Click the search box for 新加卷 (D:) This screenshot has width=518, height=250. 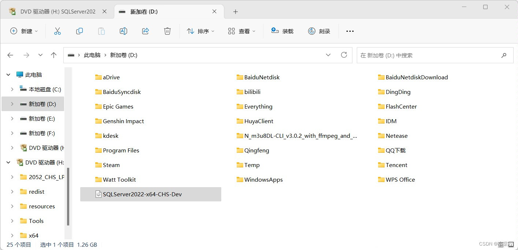pos(435,55)
